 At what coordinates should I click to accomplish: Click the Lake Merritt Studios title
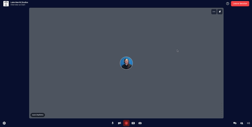[x=19, y=2]
